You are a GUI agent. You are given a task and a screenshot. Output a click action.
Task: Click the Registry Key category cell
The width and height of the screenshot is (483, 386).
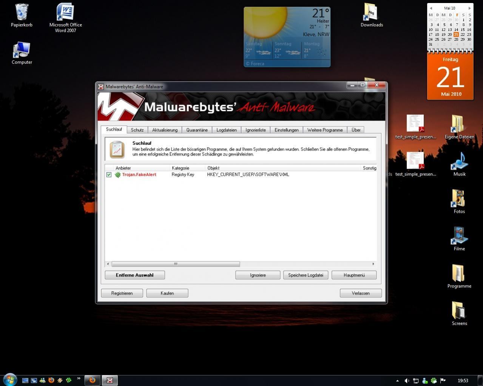pyautogui.click(x=183, y=175)
